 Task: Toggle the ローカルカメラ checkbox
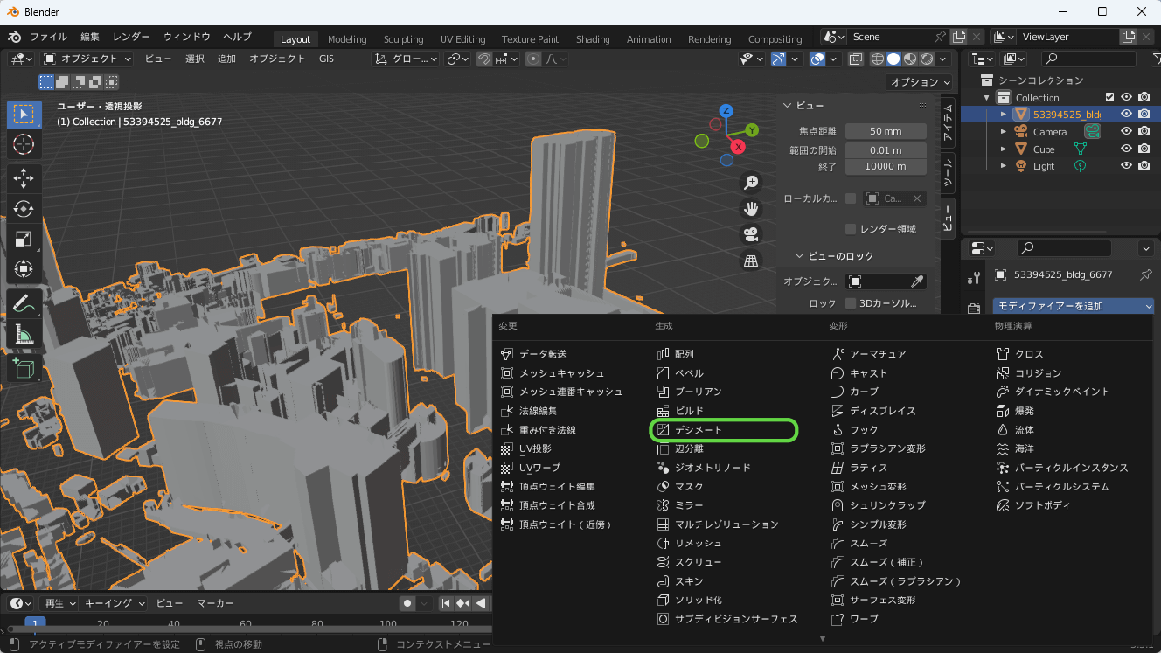tap(851, 198)
